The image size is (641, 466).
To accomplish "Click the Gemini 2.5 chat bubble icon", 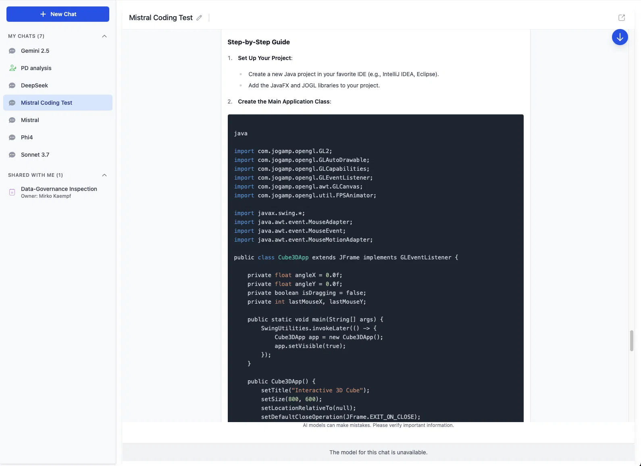I will tap(12, 51).
